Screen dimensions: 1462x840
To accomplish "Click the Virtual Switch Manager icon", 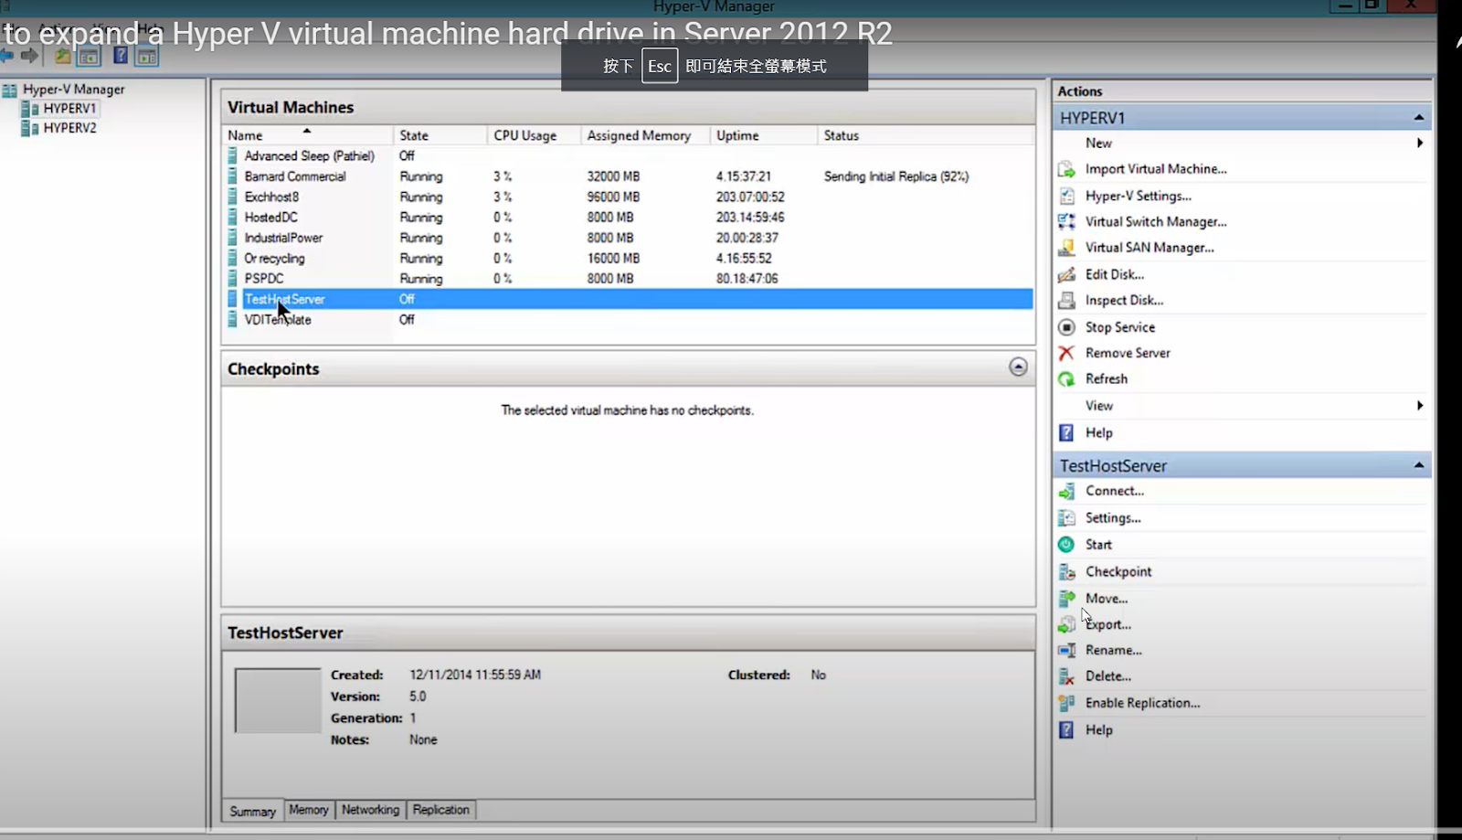I will [x=1066, y=221].
